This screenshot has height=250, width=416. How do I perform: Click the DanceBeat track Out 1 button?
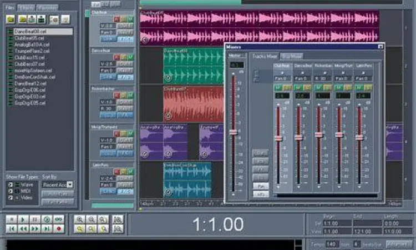coord(125,64)
